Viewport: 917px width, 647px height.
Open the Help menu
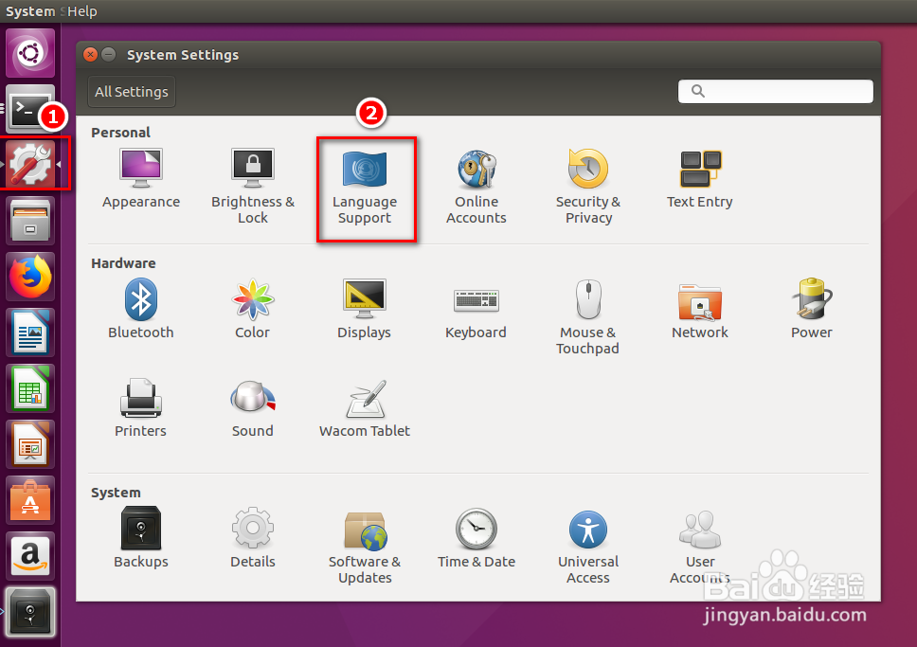[81, 10]
